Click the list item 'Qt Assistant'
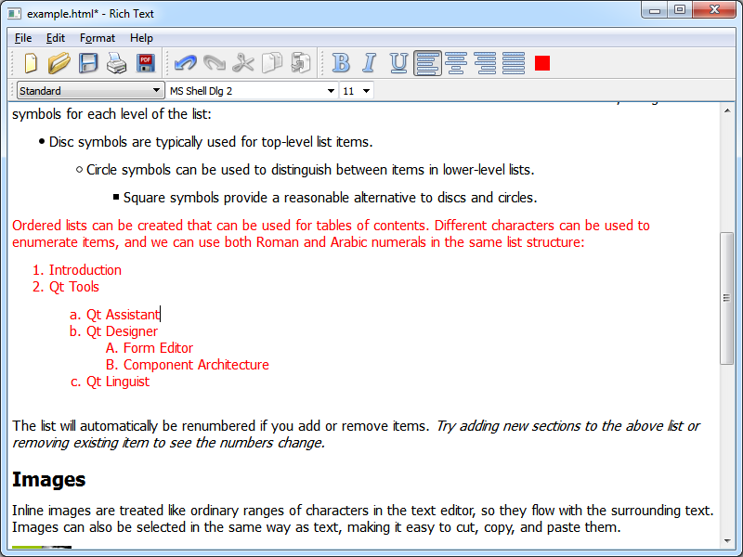This screenshot has height=557, width=743. tap(124, 315)
